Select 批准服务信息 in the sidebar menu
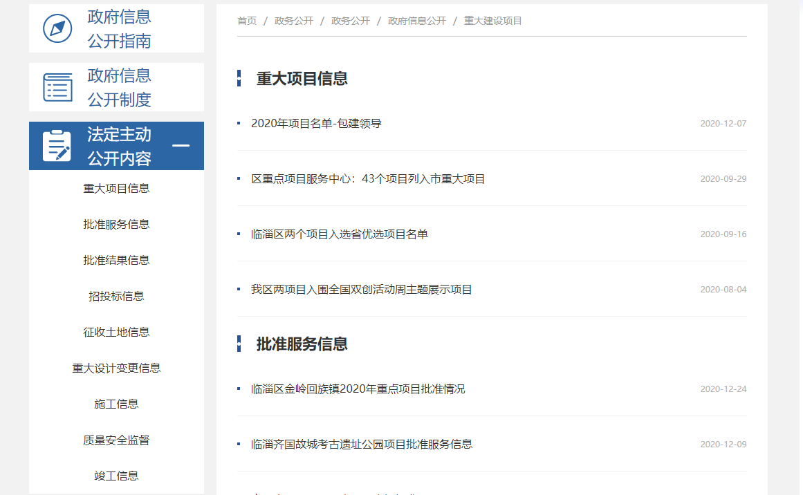 (116, 224)
